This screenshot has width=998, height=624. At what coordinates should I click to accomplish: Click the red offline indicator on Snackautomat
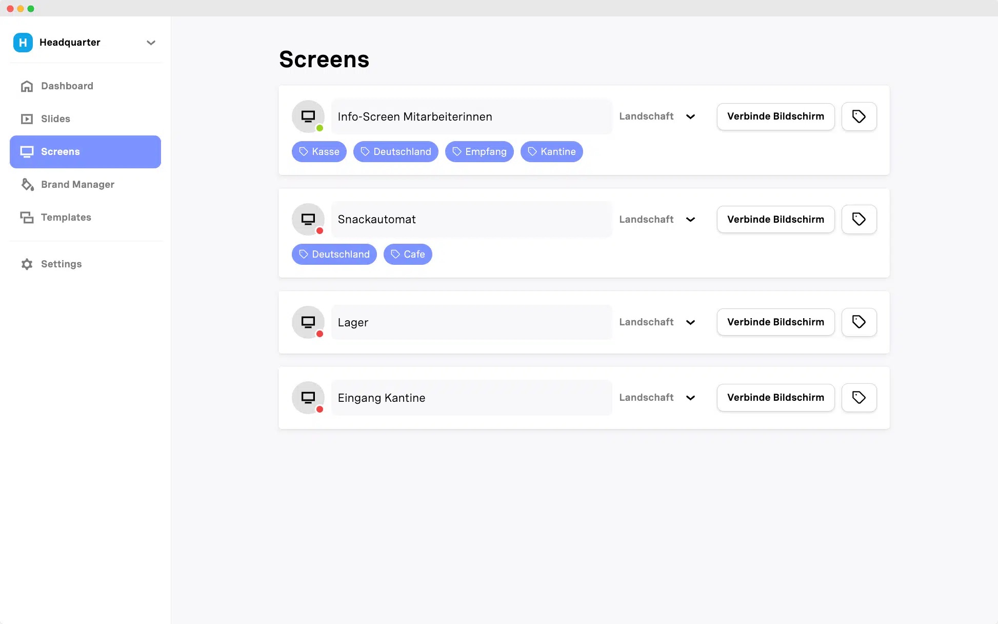coord(320,230)
